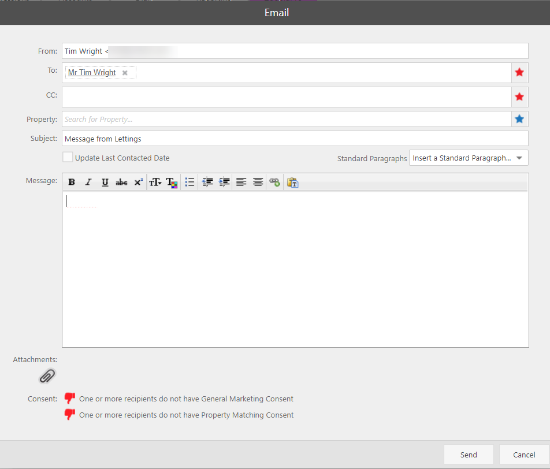Viewport: 550px width, 469px height.
Task: Click the From address field
Action: coord(295,51)
